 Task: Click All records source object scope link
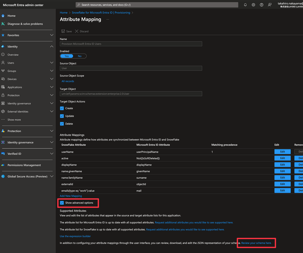(68, 81)
